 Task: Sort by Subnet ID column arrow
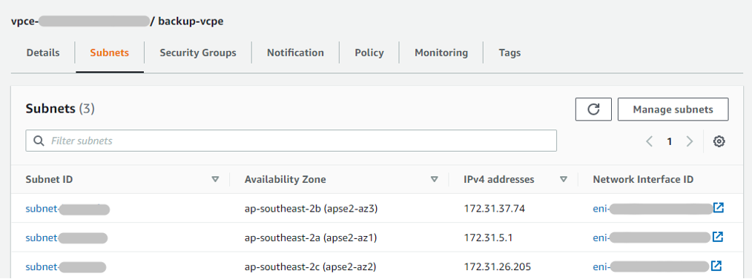click(x=215, y=179)
